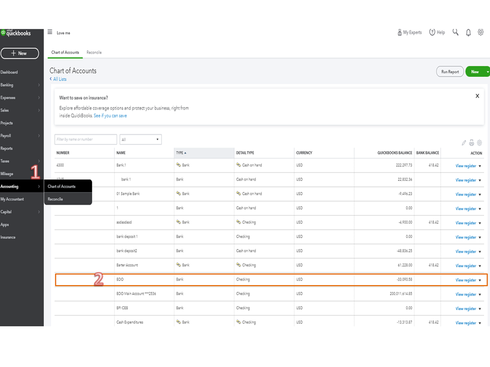
Task: Expand the All filter dropdown
Action: [x=140, y=140]
